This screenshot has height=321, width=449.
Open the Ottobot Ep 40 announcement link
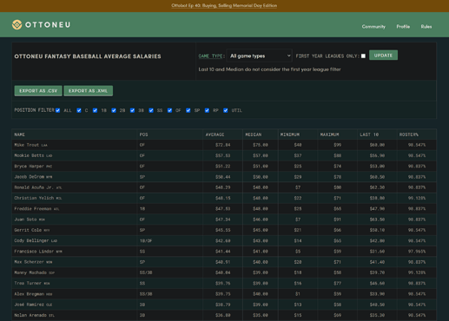(x=224, y=5)
